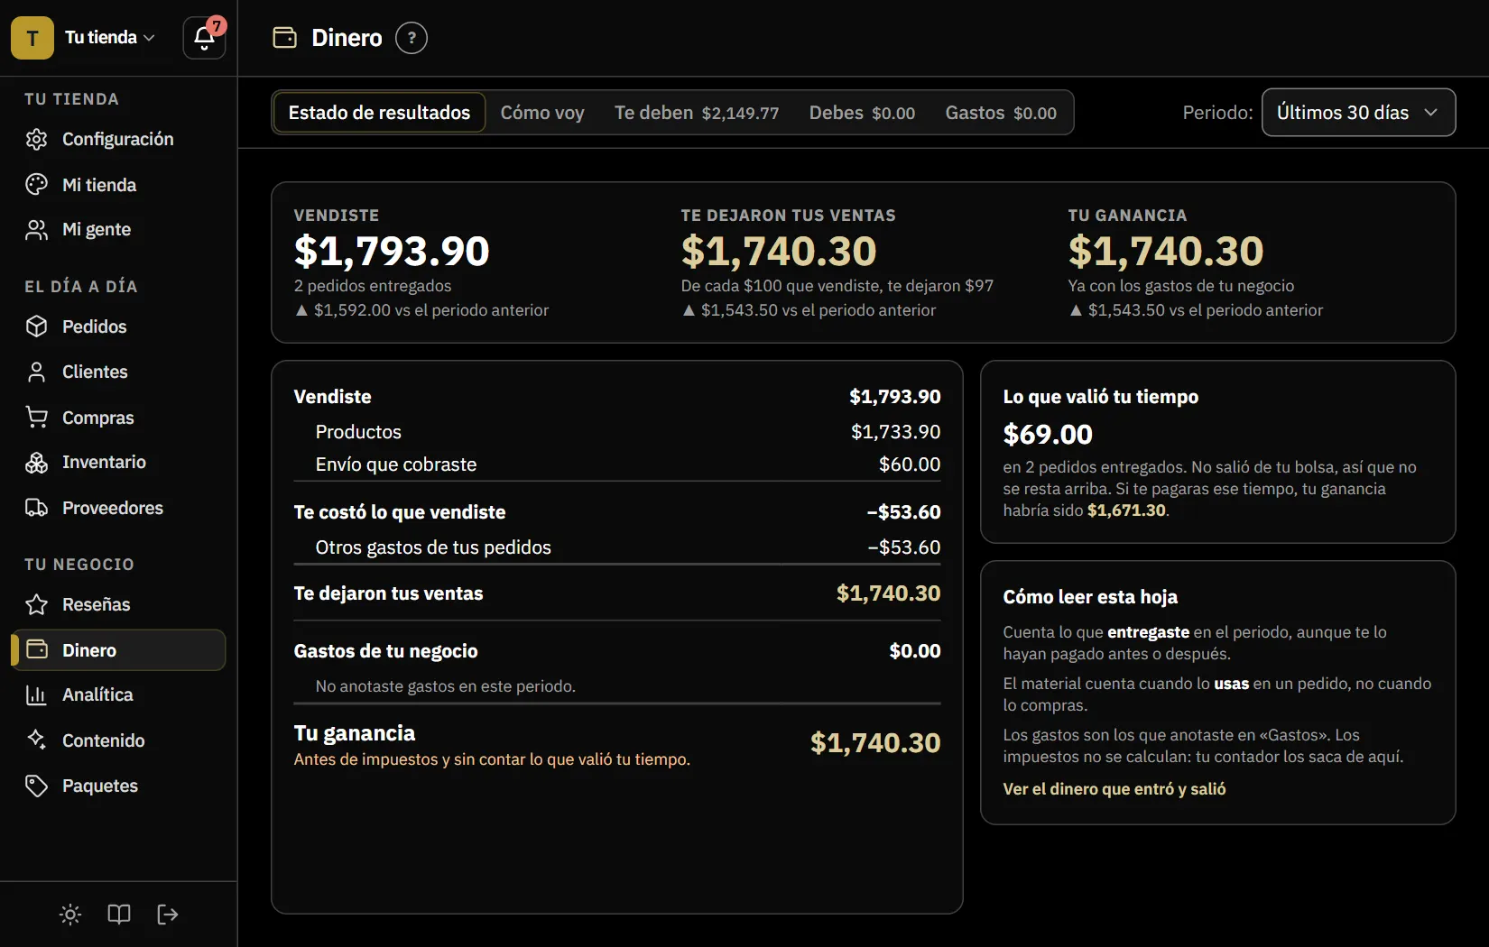This screenshot has height=947, width=1489.
Task: Click the Gastos de tu negocio row
Action: coord(617,651)
